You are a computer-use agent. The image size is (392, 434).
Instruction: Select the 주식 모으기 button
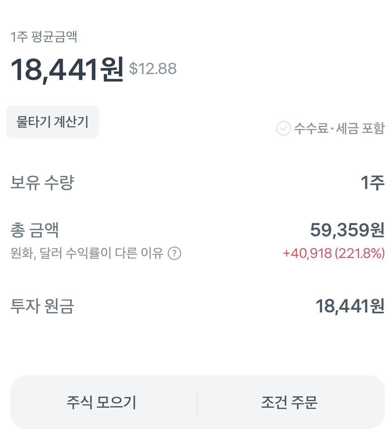[x=101, y=402]
